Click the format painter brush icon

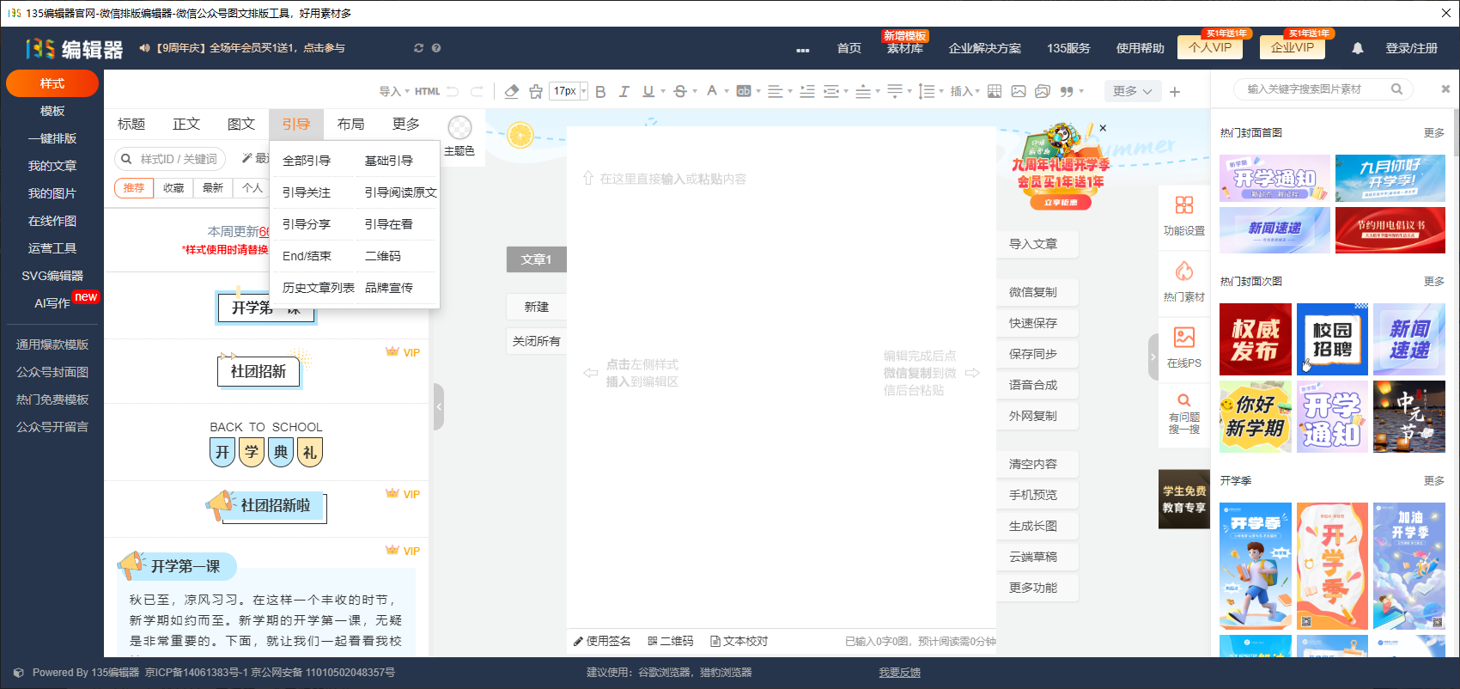(x=536, y=91)
